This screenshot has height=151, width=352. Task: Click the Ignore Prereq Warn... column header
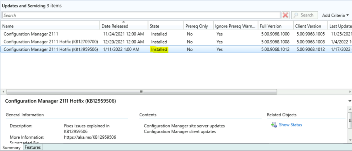click(x=235, y=26)
